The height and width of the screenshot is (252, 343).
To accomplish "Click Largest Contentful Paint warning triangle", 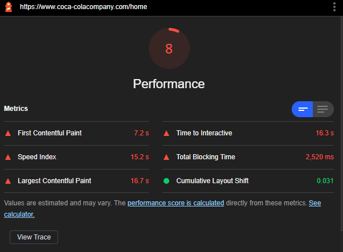I will coord(8,181).
